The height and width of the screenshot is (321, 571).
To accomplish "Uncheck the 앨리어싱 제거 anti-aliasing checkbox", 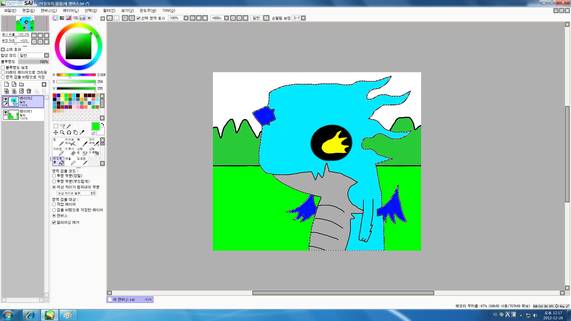I will click(54, 222).
